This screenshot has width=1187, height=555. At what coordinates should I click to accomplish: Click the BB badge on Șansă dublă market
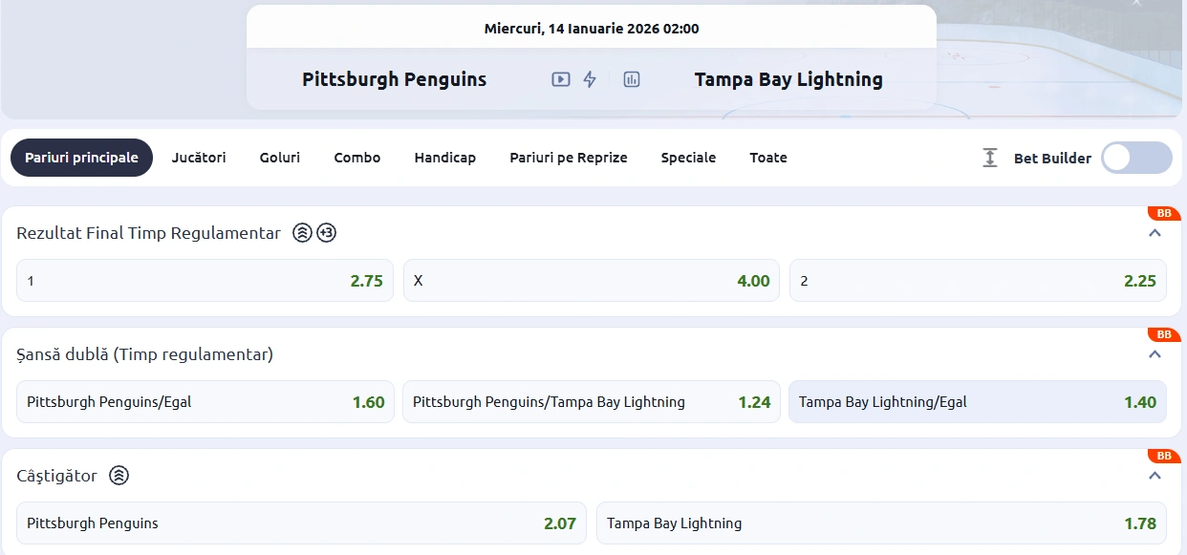point(1163,334)
